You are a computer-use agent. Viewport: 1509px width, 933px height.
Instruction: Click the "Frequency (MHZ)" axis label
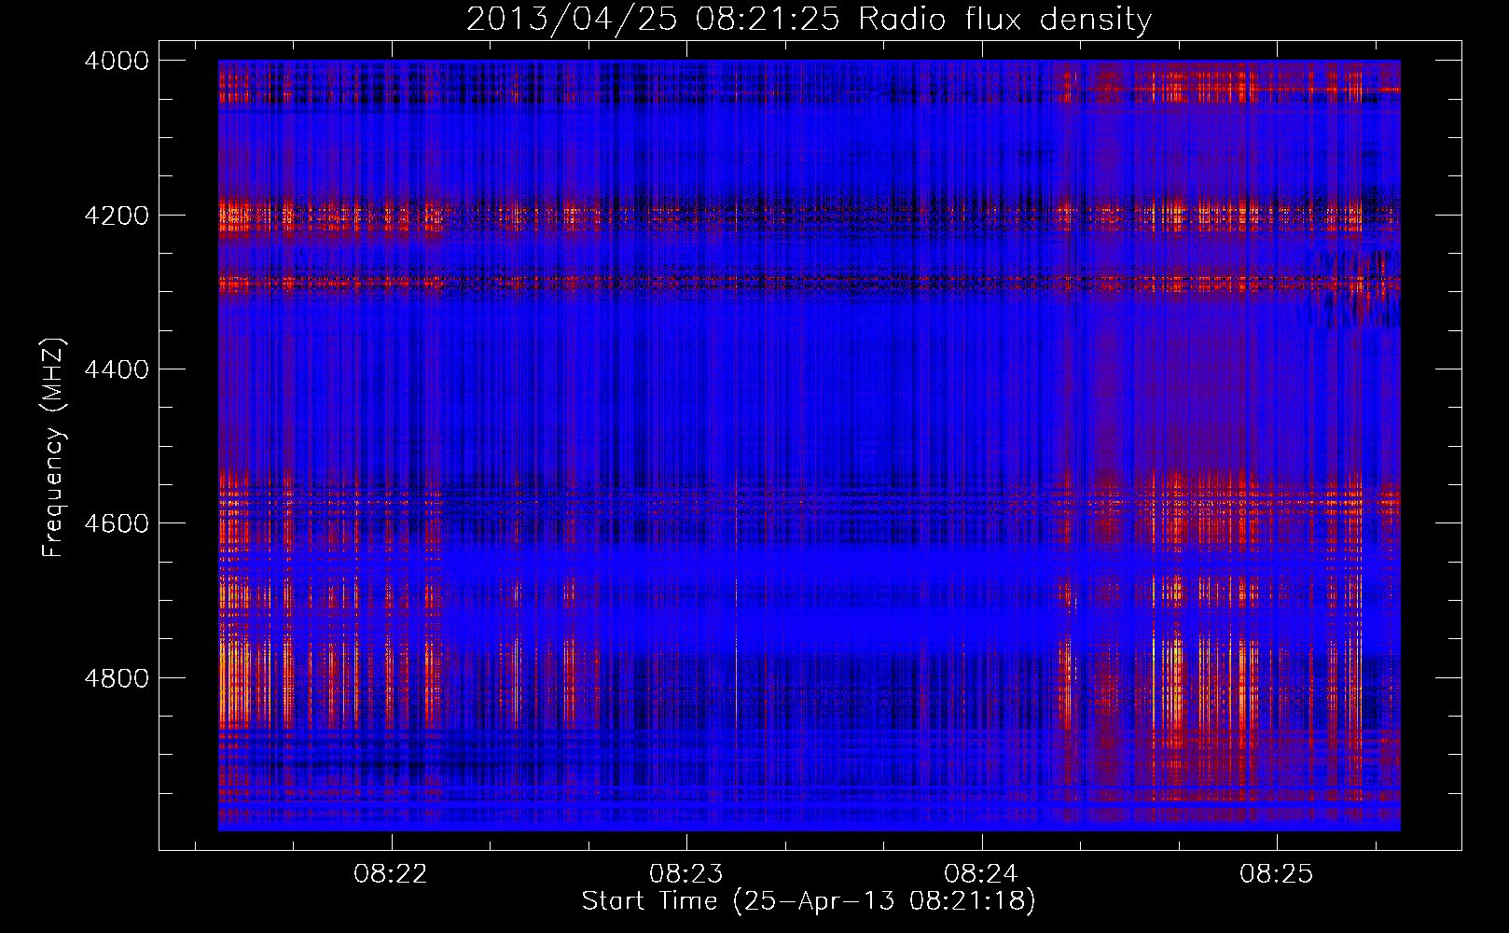pyautogui.click(x=54, y=448)
